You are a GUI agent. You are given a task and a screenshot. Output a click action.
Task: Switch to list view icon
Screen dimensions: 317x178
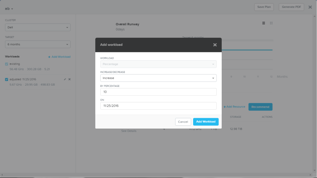click(264, 23)
